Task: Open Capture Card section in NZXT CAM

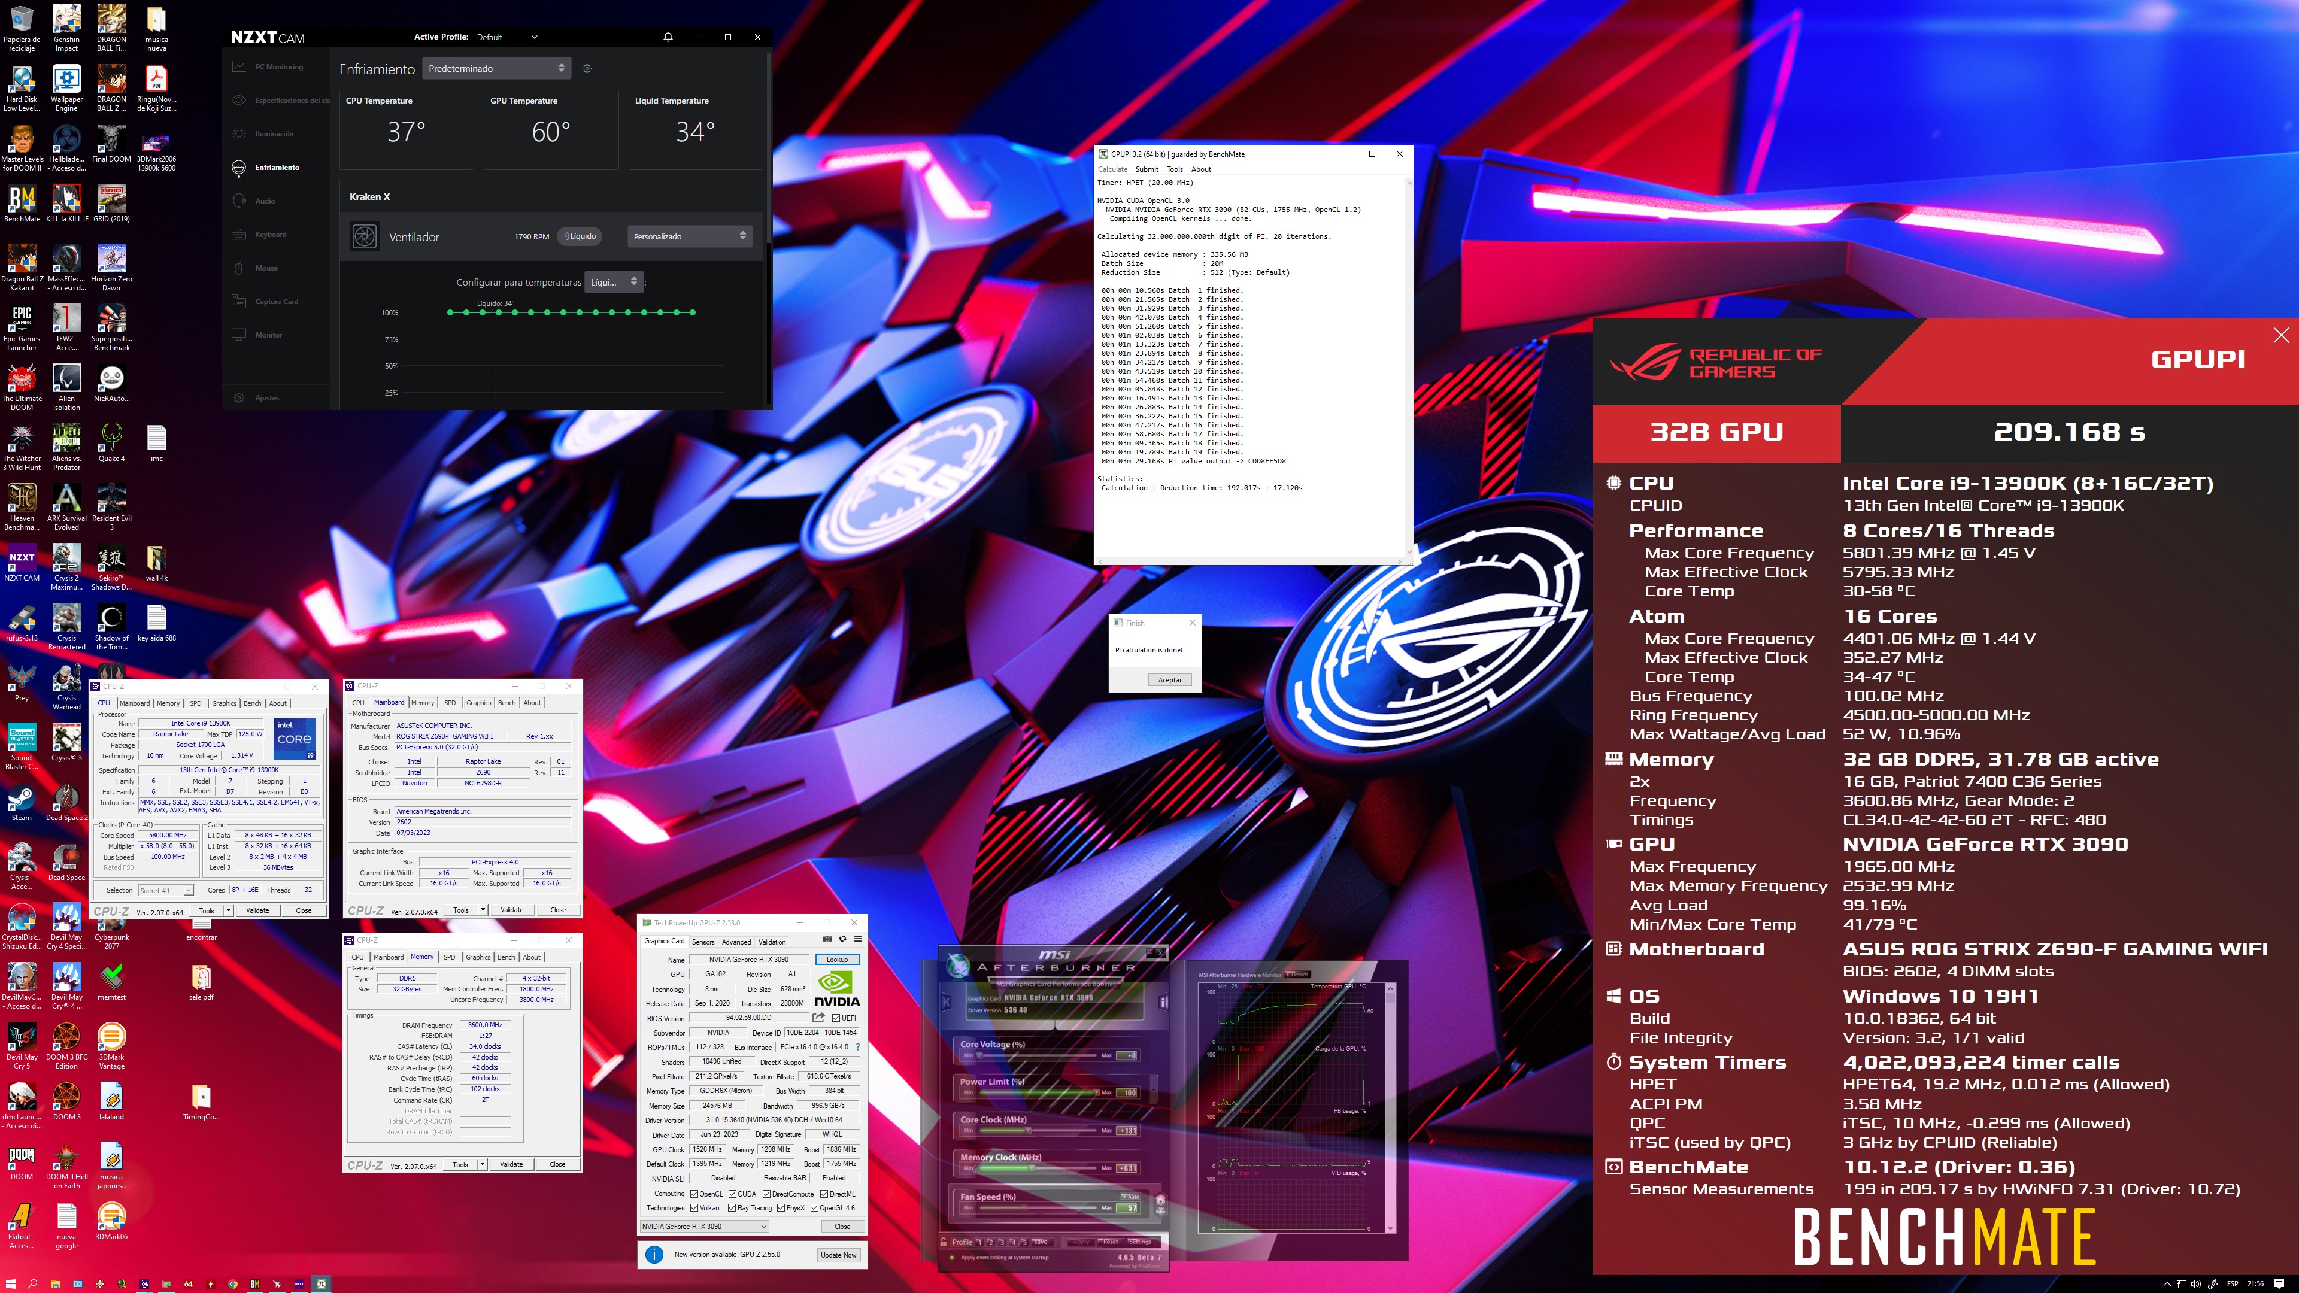Action: (x=266, y=302)
